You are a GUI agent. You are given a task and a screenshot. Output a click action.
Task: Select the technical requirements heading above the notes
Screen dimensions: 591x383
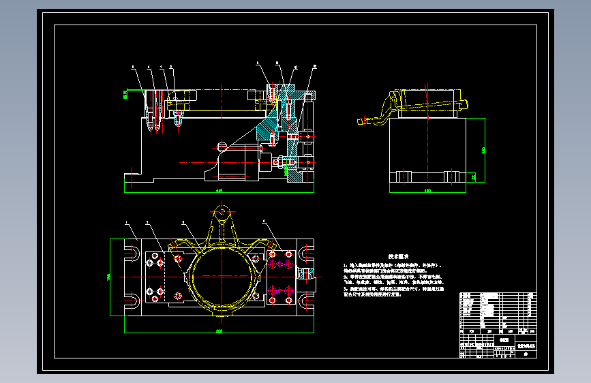[398, 257]
